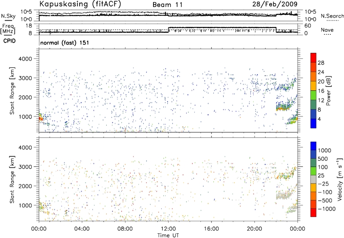This screenshot has height=238, width=344.
Task: Pick the teal 8–12 dB Power colorbar segment
Action: [x=313, y=104]
